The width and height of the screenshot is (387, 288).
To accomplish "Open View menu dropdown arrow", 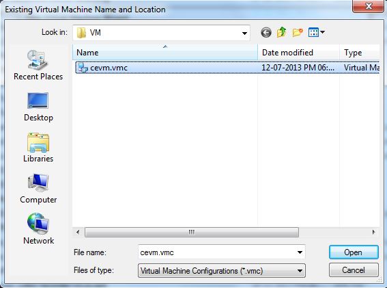I will tap(322, 32).
